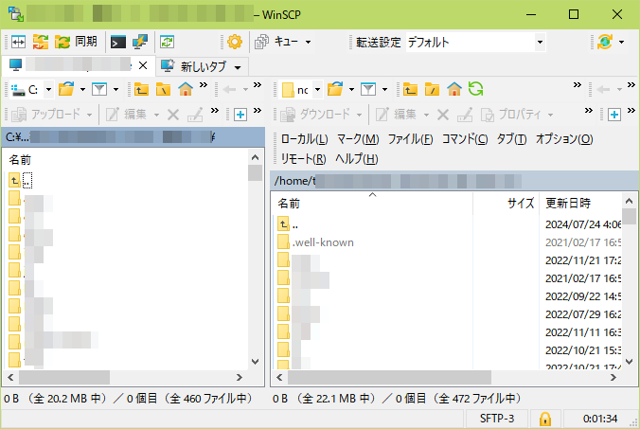Go to local root directory icon
The width and height of the screenshot is (640, 429).
click(163, 89)
